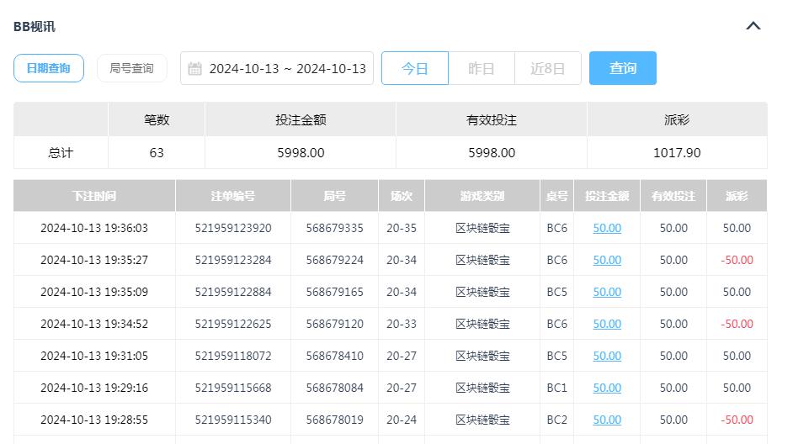Open 50.00 bet link for order 521959122625
Screen dimensions: 793x444
point(607,324)
